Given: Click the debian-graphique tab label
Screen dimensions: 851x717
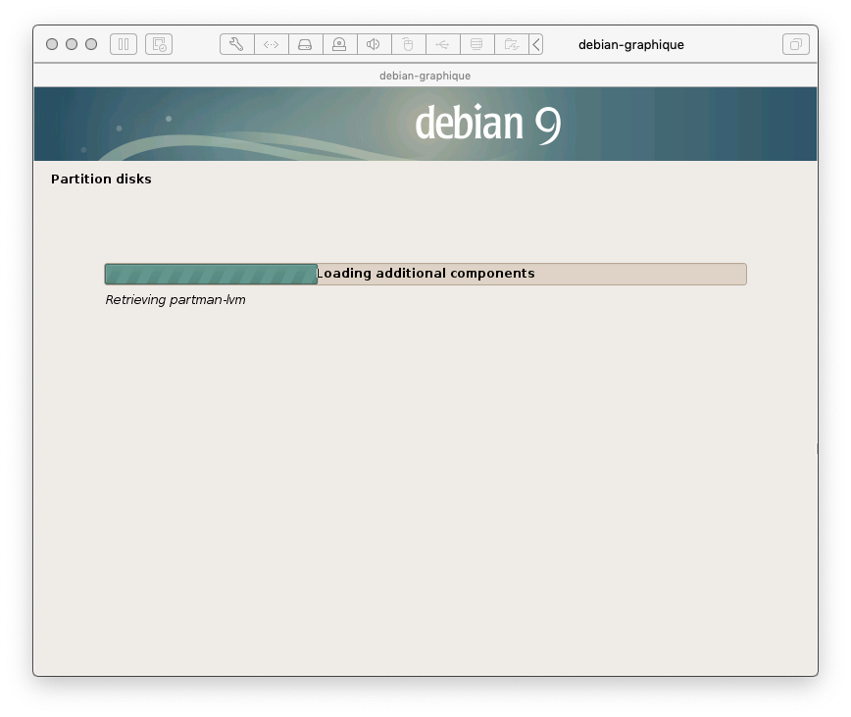Looking at the screenshot, I should click(x=425, y=76).
